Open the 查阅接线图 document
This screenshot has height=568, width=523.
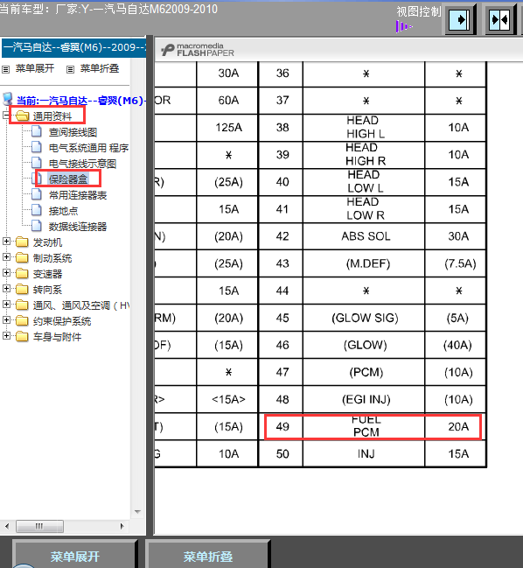(x=73, y=132)
